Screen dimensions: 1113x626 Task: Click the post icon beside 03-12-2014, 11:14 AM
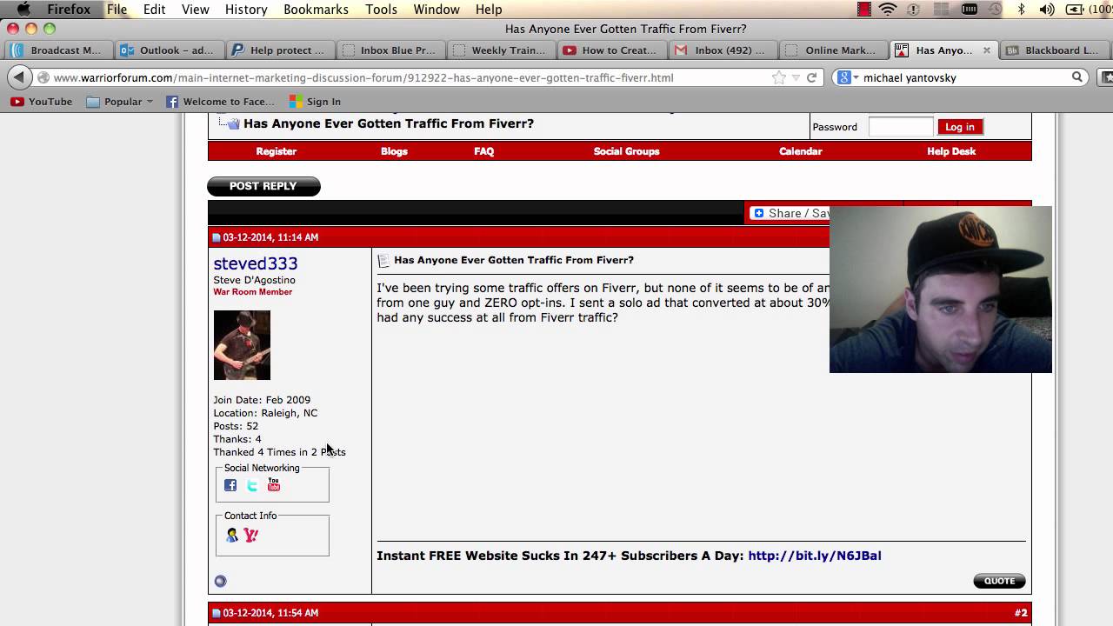[x=217, y=237]
